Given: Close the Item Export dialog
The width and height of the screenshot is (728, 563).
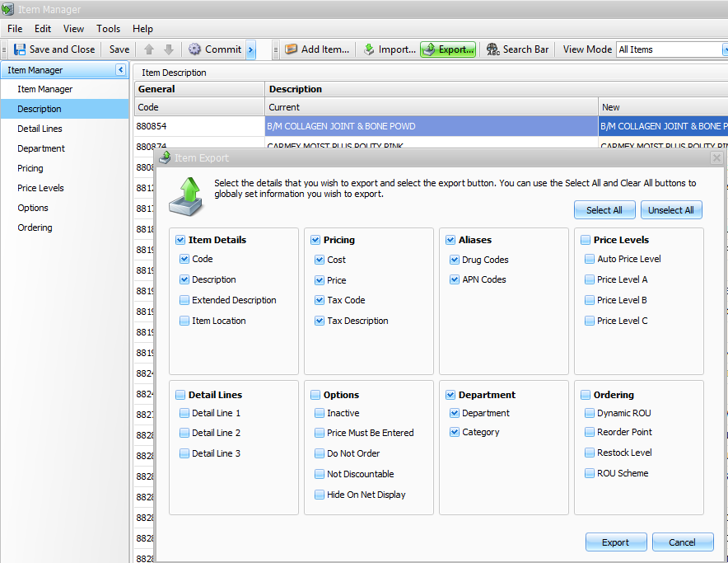Looking at the screenshot, I should (716, 157).
